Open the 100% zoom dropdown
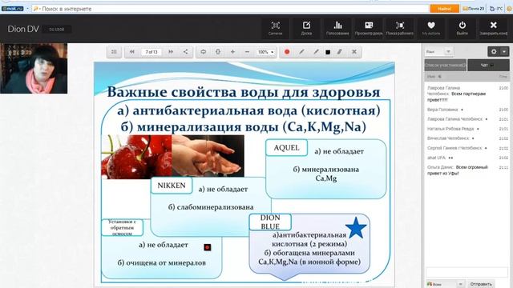The width and height of the screenshot is (513, 288). point(265,52)
